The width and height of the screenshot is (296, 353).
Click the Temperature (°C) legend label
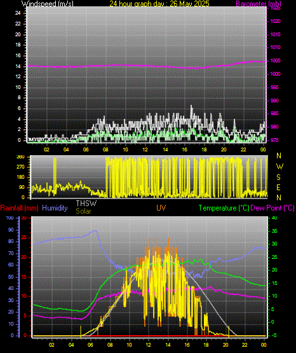click(x=224, y=208)
